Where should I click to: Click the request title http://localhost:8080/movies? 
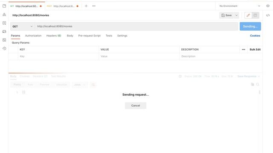pyautogui.click(x=31, y=15)
